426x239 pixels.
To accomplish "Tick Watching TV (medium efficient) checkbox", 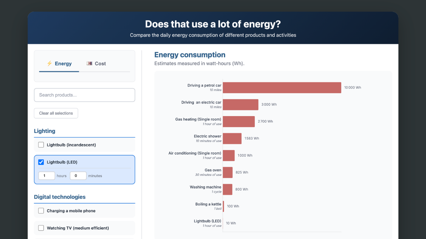I will [41, 228].
